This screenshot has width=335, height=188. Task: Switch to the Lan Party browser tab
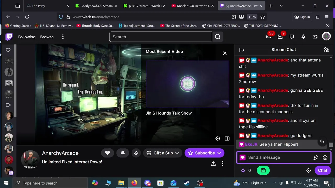47,6
